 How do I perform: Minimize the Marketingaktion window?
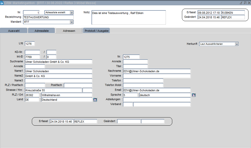pyautogui.click(x=241, y=3)
